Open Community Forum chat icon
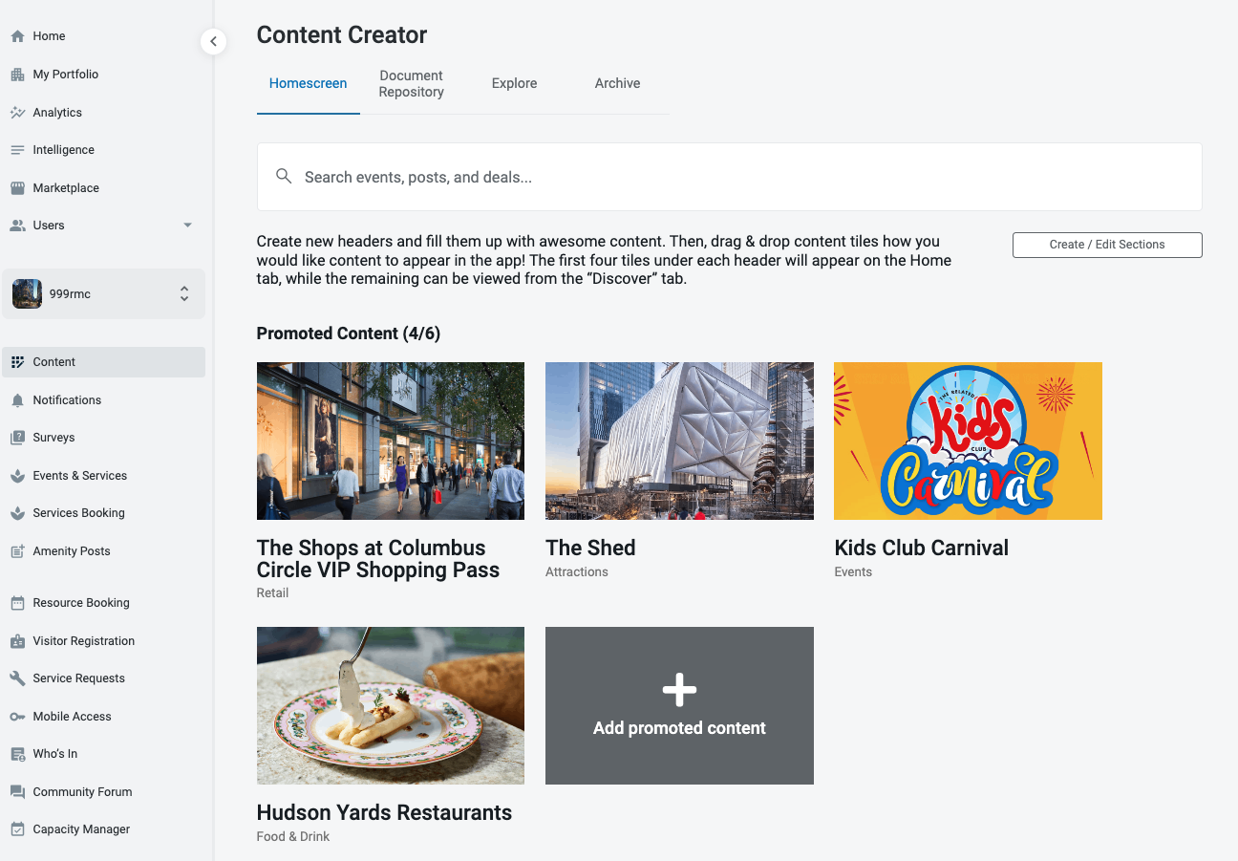The width and height of the screenshot is (1238, 861). click(x=17, y=792)
